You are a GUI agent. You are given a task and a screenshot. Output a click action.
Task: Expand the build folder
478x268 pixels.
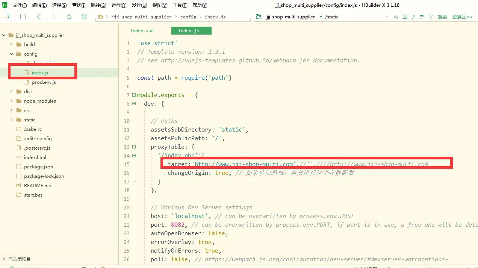pos(12,45)
